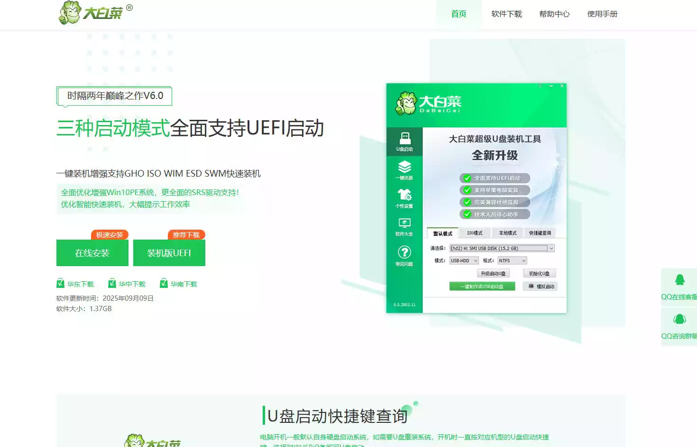Switch to the 快捷键查询 tab
Screen dimensions: 697x447
click(540, 233)
